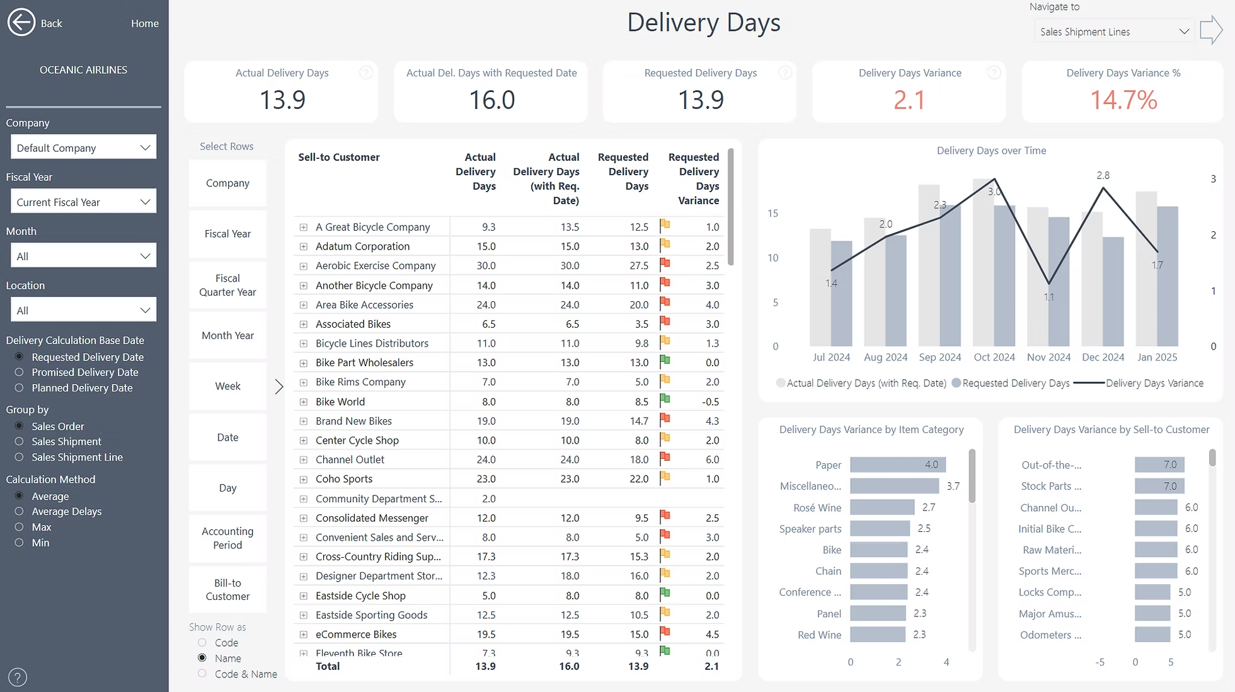
Task: Open help tooltip on Delivery Days Variance card
Action: click(x=994, y=72)
